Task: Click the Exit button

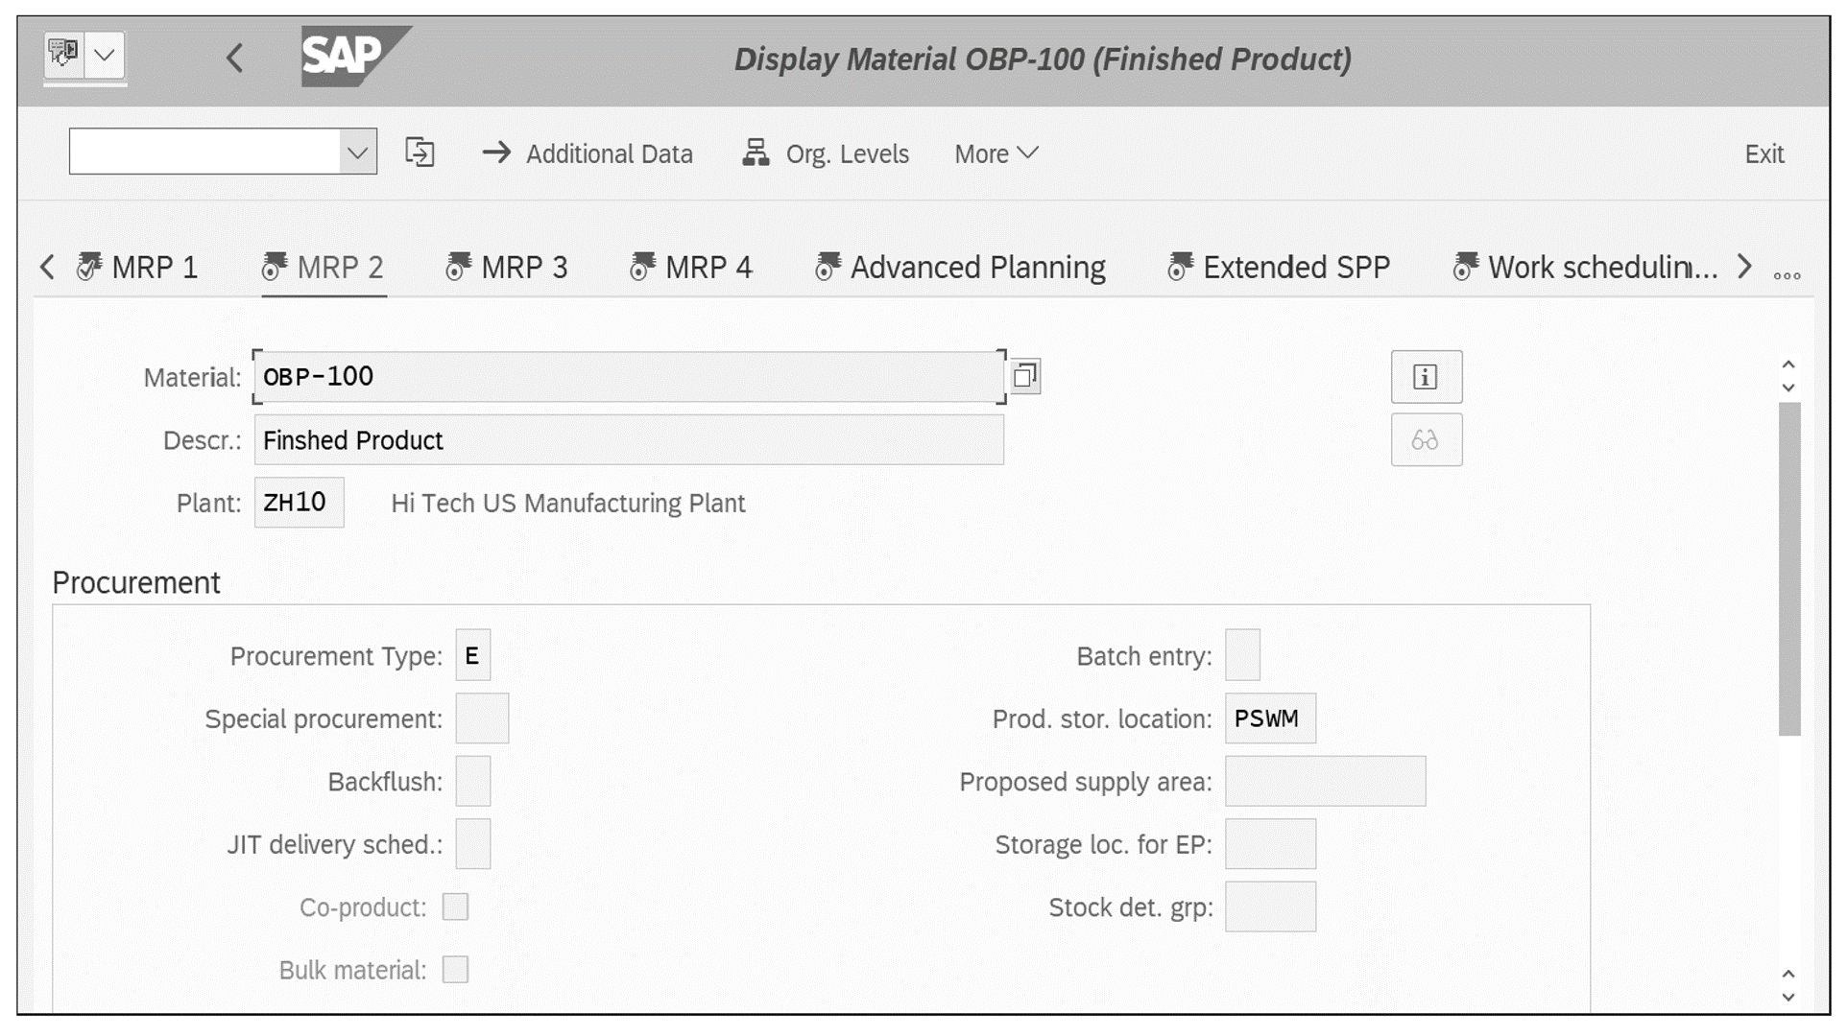Action: click(x=1764, y=153)
